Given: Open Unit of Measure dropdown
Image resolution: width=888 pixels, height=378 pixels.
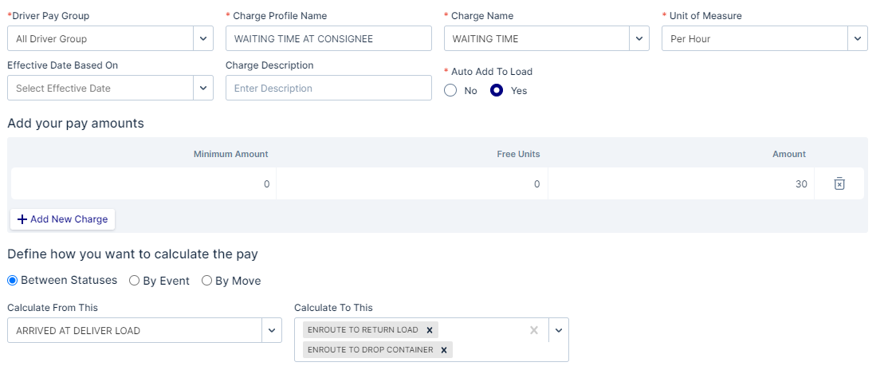Looking at the screenshot, I should pyautogui.click(x=858, y=38).
